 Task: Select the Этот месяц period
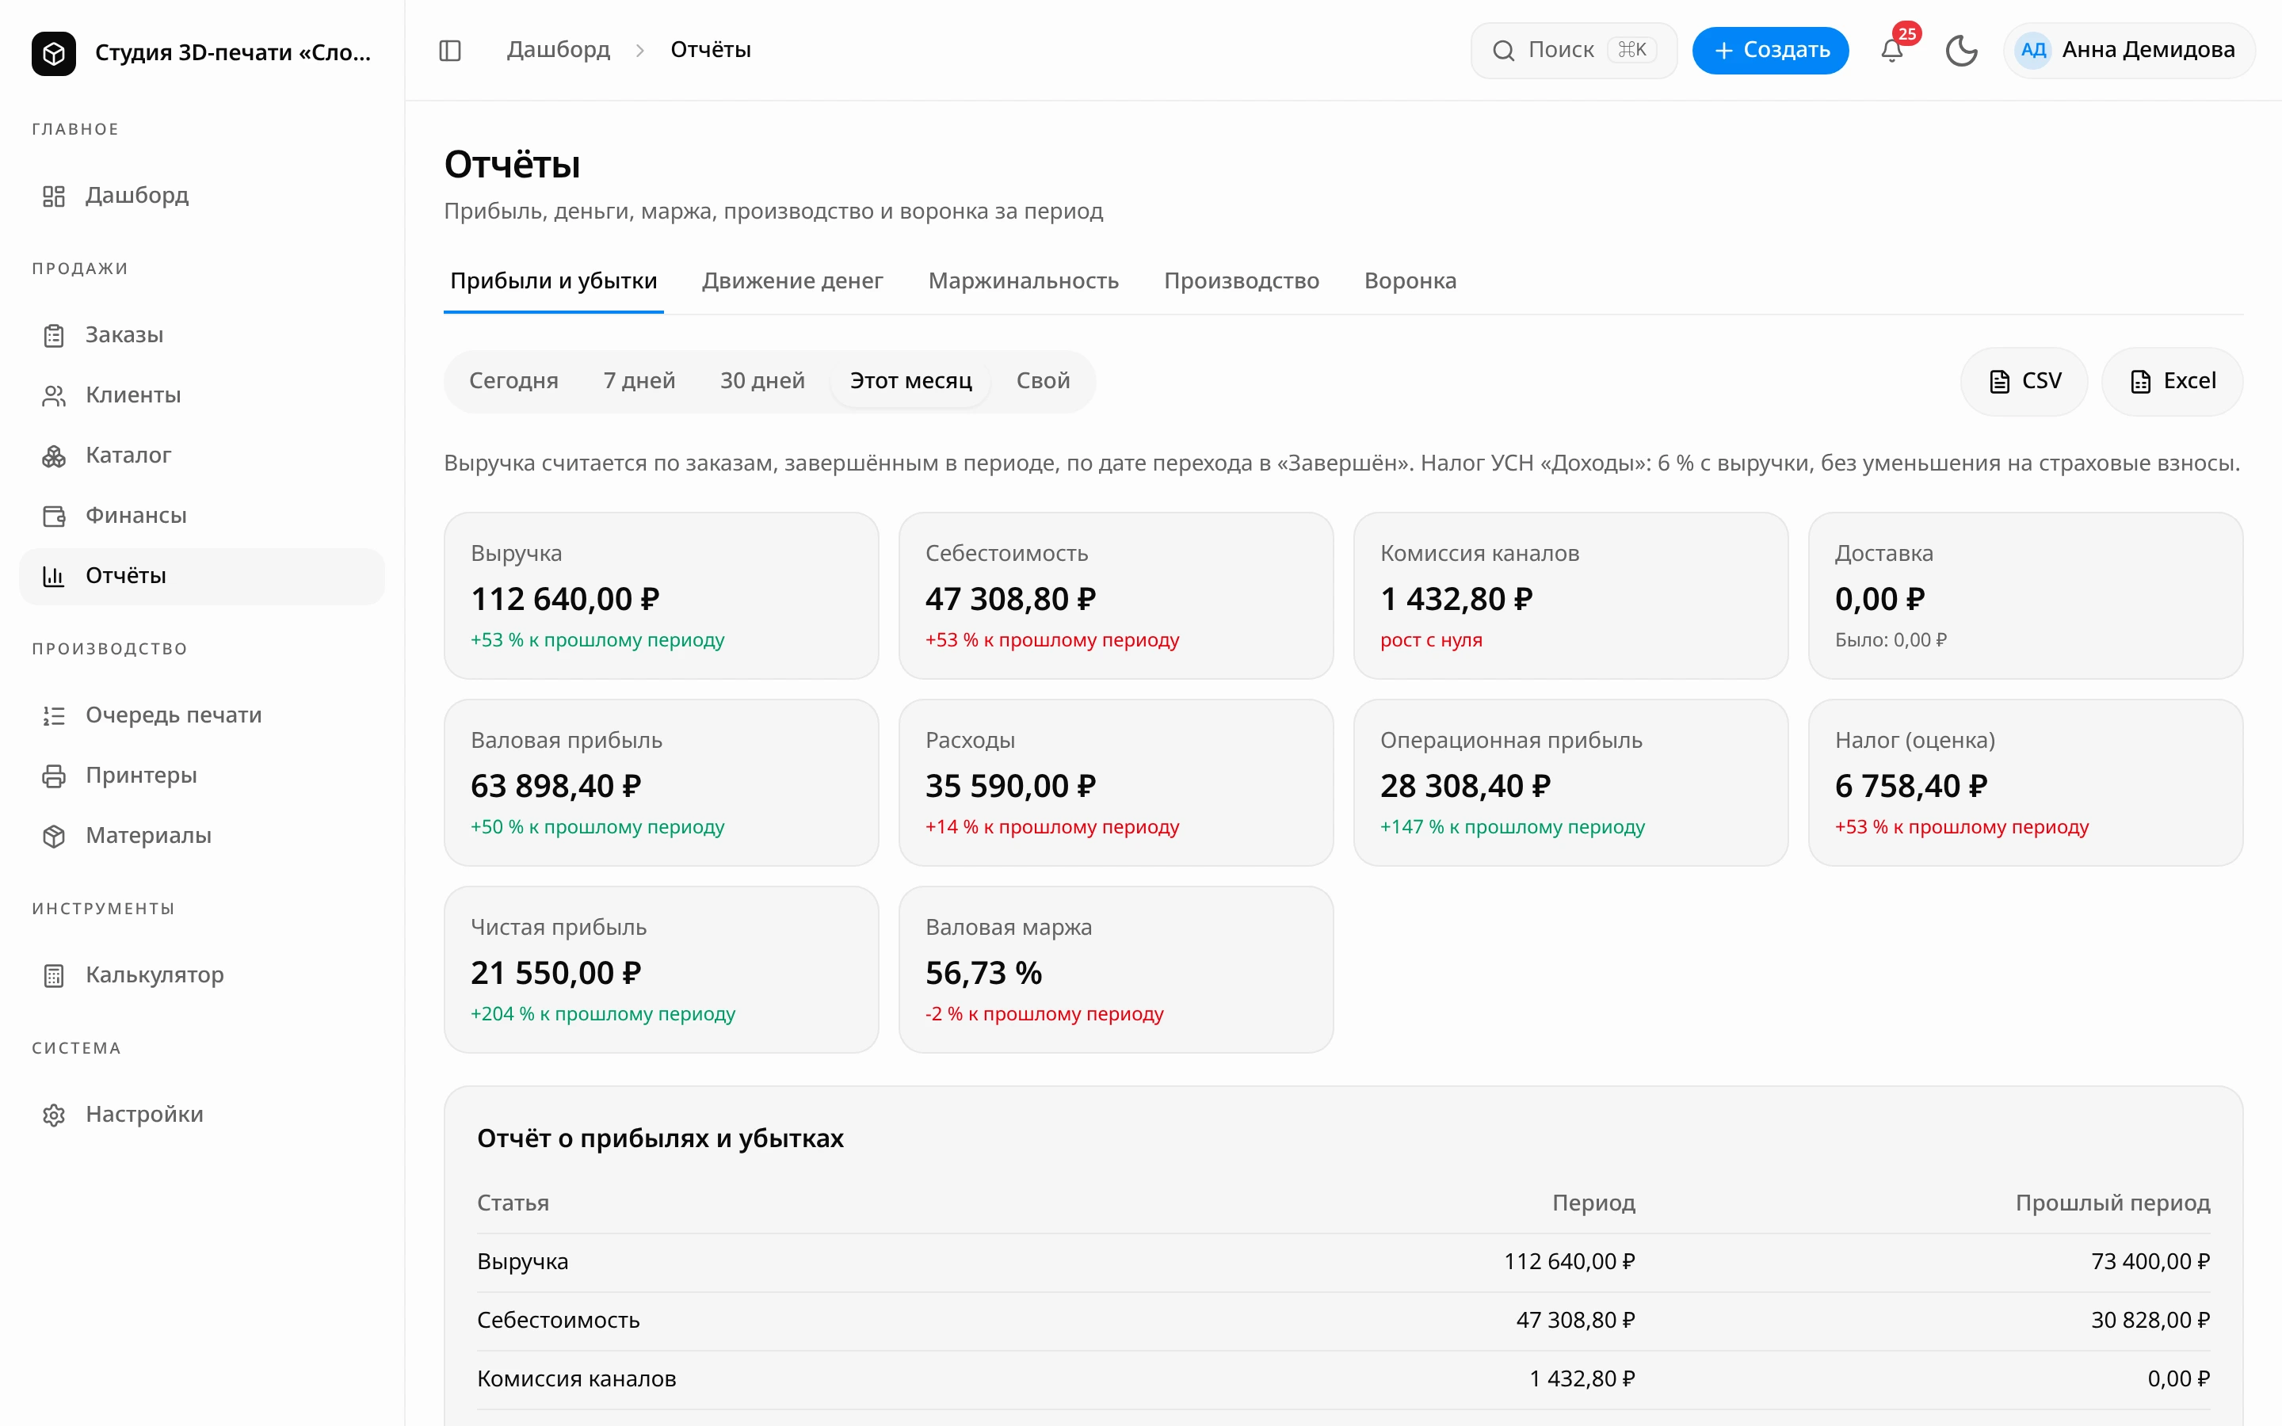click(911, 381)
